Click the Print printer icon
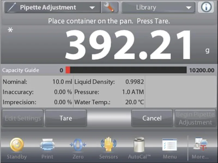Viewport: 218px width, 163px height. pyautogui.click(x=47, y=145)
